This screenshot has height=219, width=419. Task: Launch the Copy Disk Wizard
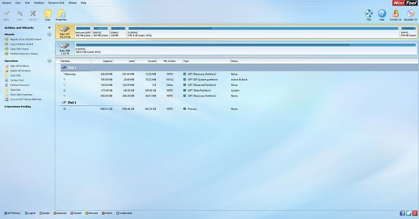[19, 49]
